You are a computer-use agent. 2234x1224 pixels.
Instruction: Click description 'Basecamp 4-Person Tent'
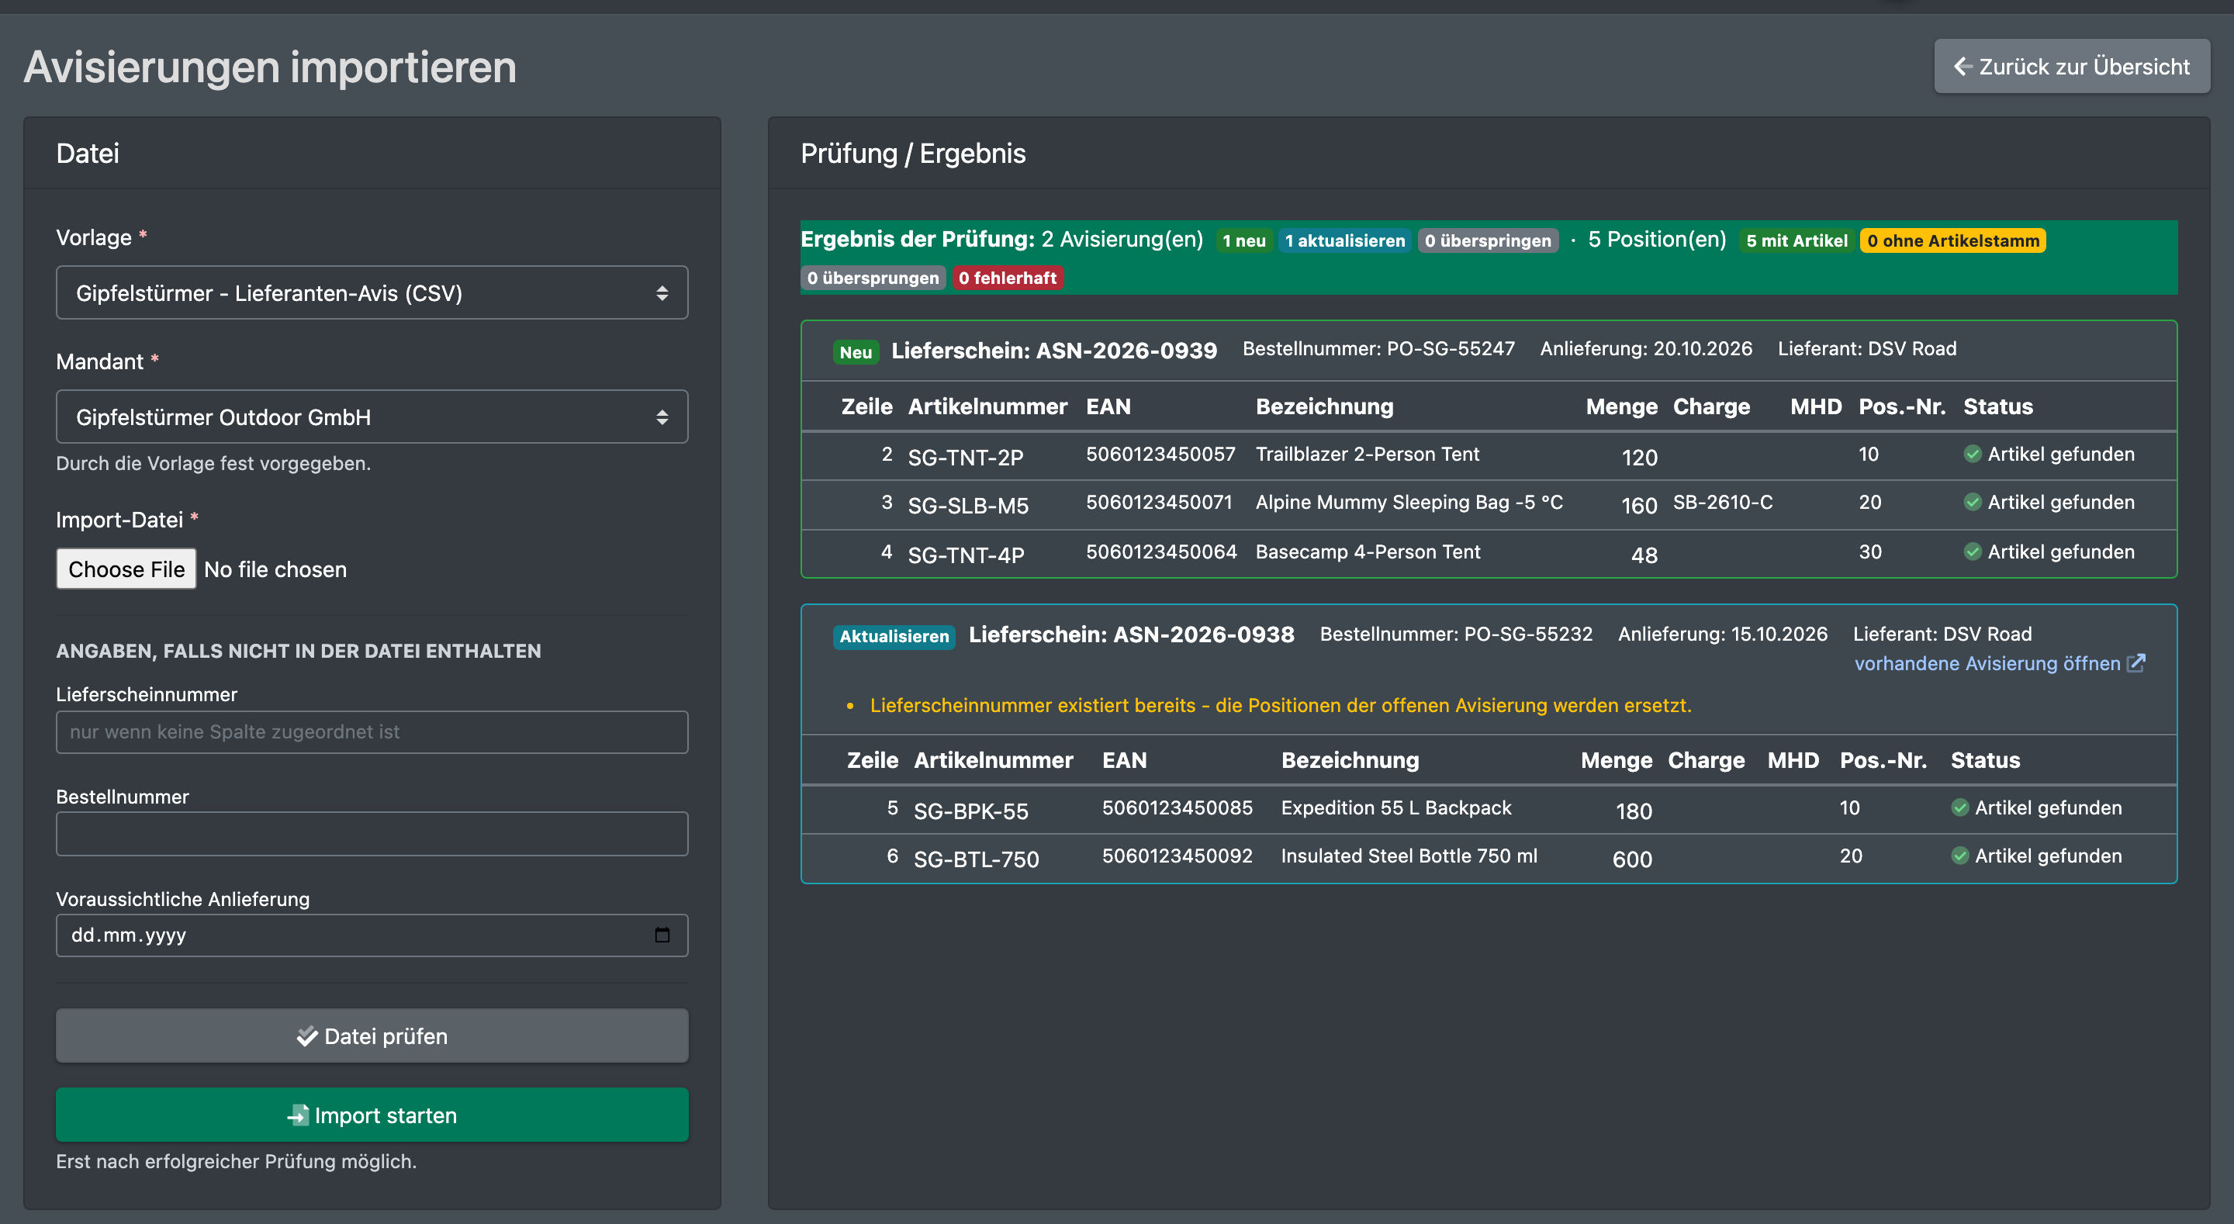click(x=1368, y=551)
